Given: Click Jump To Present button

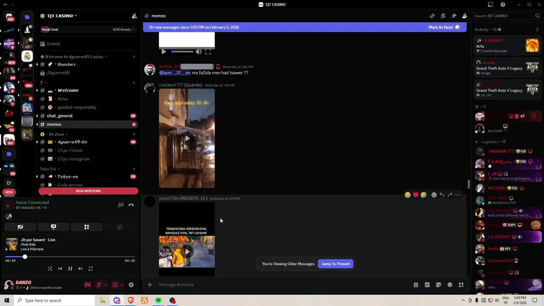Looking at the screenshot, I should click(336, 264).
